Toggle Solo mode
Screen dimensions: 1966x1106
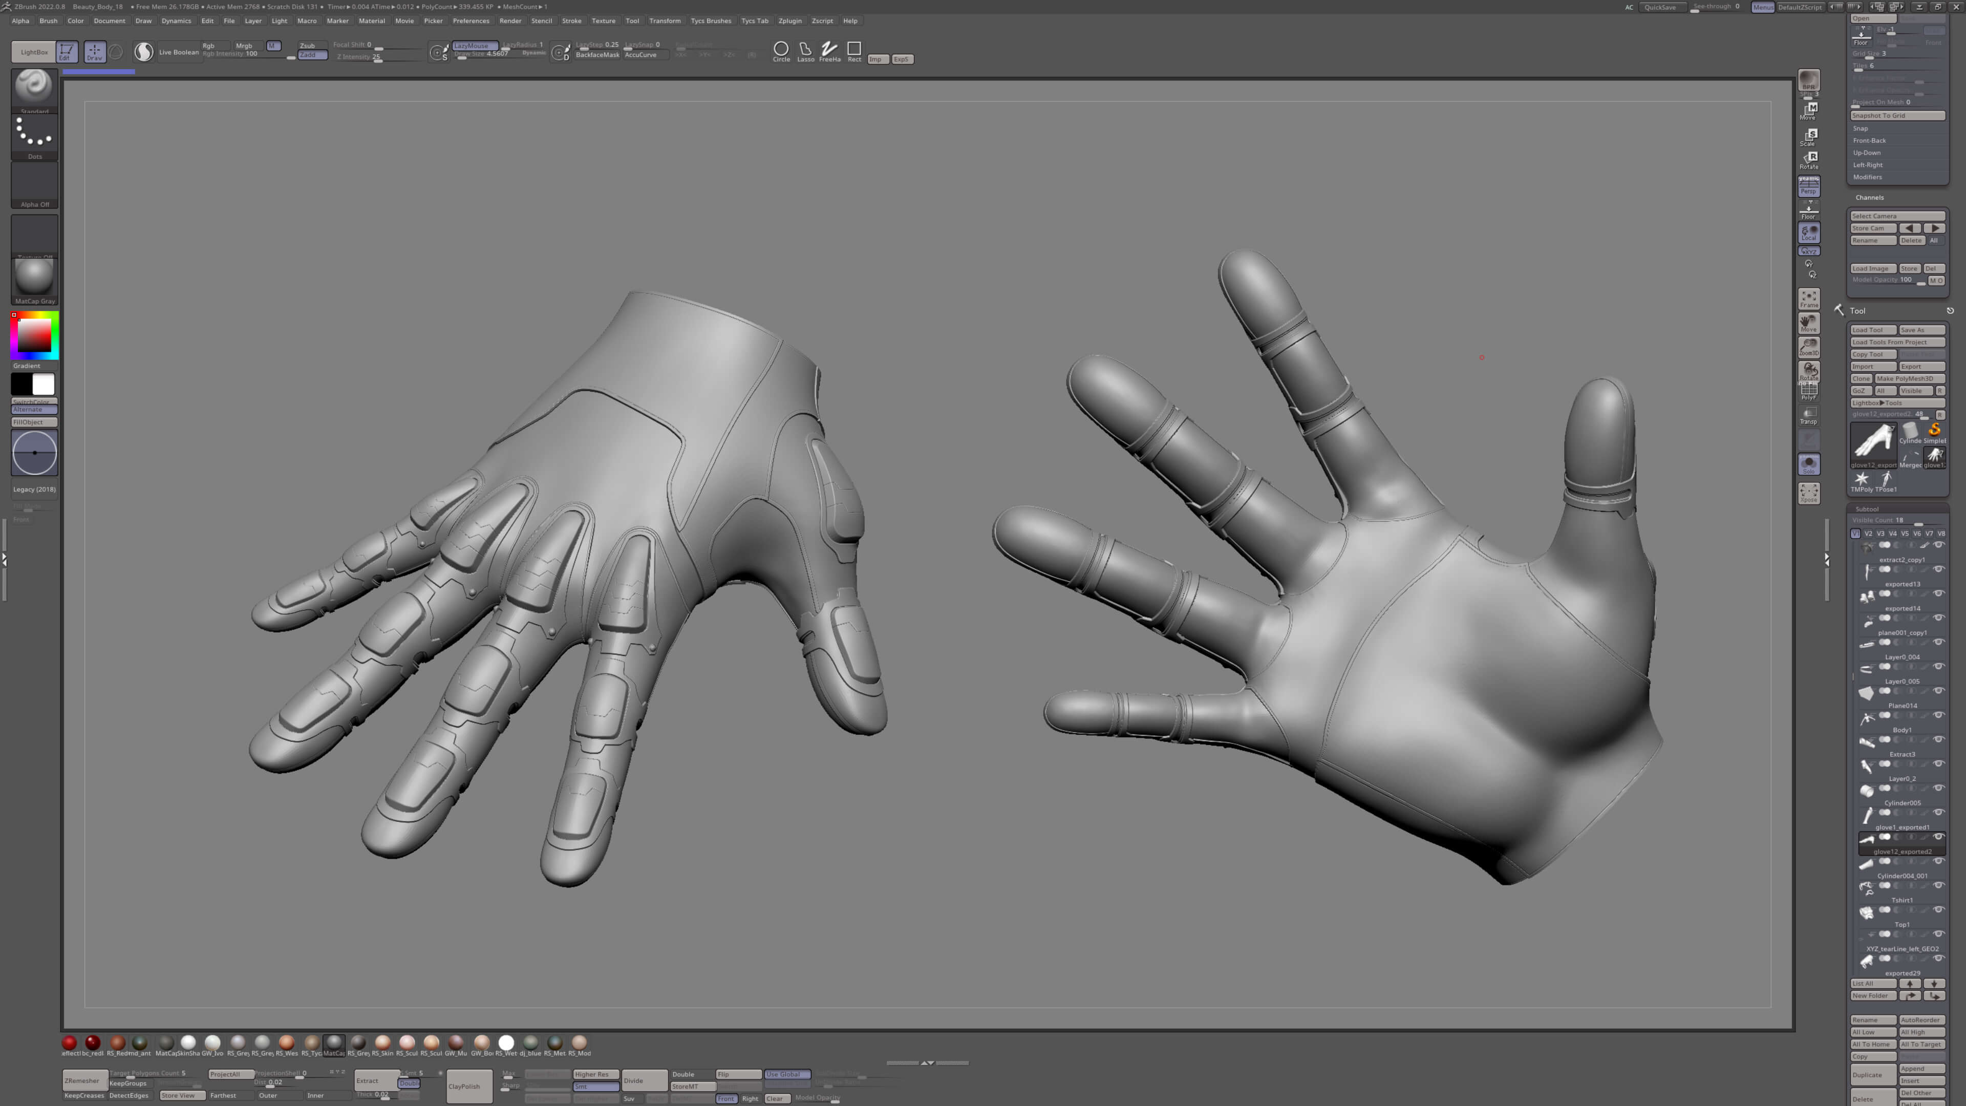(1808, 464)
